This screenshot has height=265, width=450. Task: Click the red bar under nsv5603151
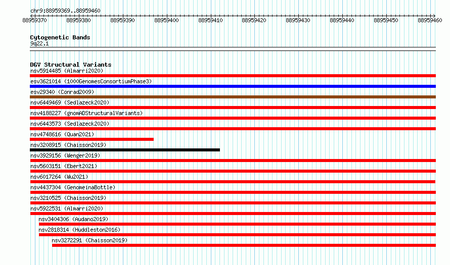pos(233,171)
